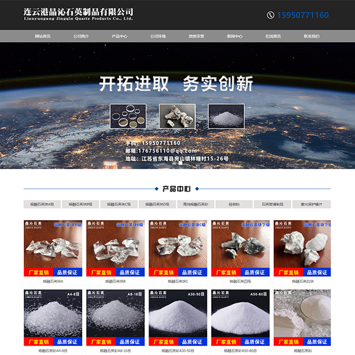Switch to 高纯熔融石英砂 category tab
The width and height of the screenshot is (355, 355).
[196, 204]
